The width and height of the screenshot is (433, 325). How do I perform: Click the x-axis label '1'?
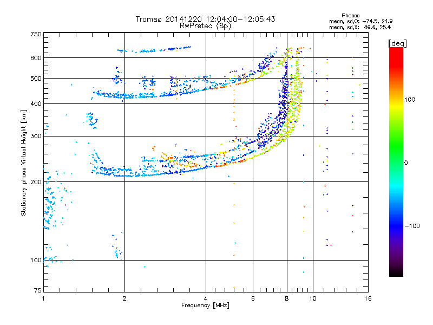coord(43,298)
